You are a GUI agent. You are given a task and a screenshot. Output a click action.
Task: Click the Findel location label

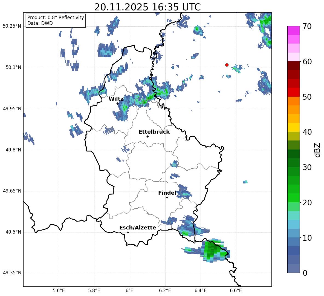click(x=167, y=193)
